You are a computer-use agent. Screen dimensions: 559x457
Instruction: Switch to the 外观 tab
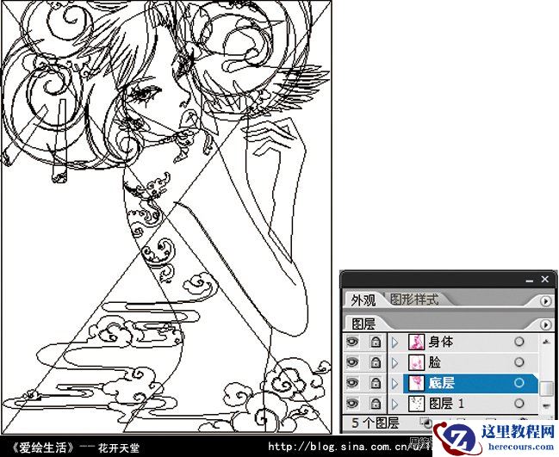point(363,300)
